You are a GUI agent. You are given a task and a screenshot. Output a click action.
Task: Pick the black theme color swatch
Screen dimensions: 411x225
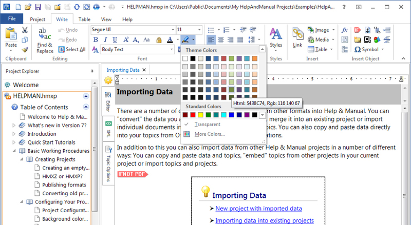[x=193, y=58]
